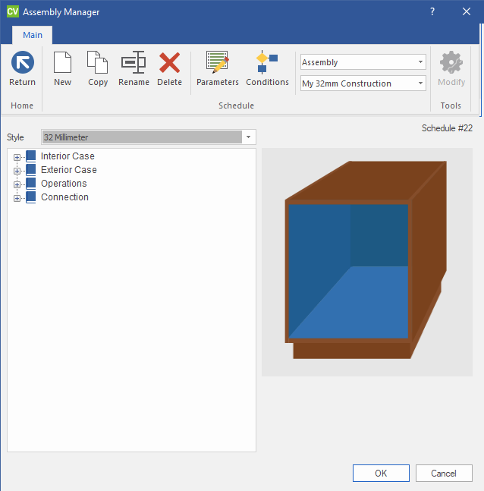
Task: Open the Parameters editor
Action: tap(218, 63)
